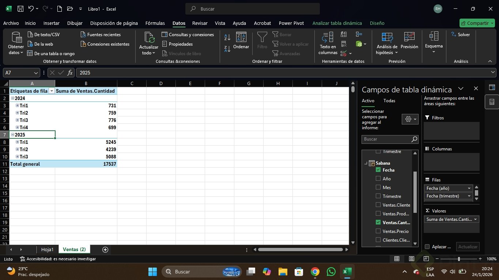Click zoom in plus button
The height and width of the screenshot is (280, 499).
click(x=480, y=259)
